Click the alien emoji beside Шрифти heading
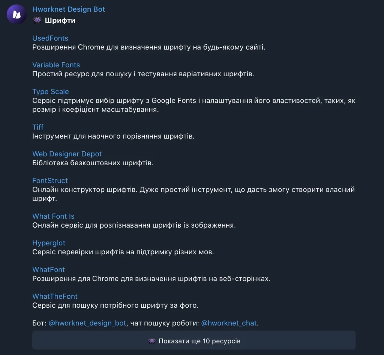Viewport: 384px width, 355px height. pyautogui.click(x=37, y=20)
